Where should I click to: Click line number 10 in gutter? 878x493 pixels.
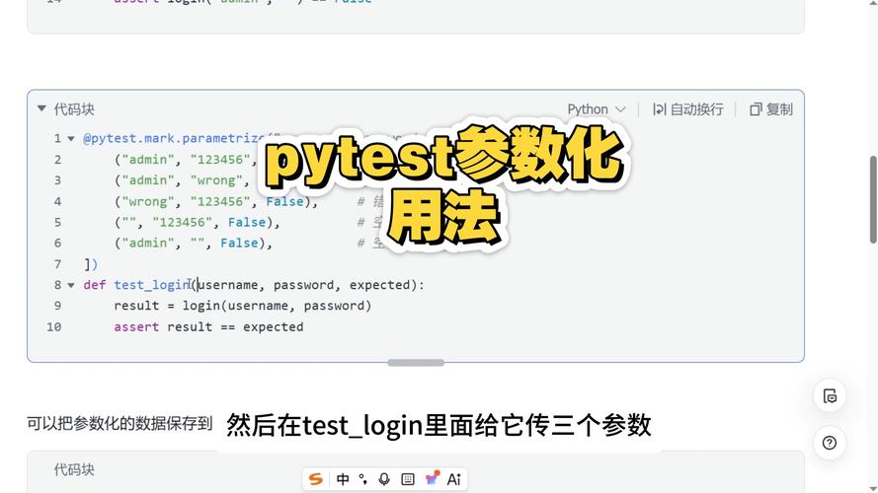pyautogui.click(x=53, y=327)
